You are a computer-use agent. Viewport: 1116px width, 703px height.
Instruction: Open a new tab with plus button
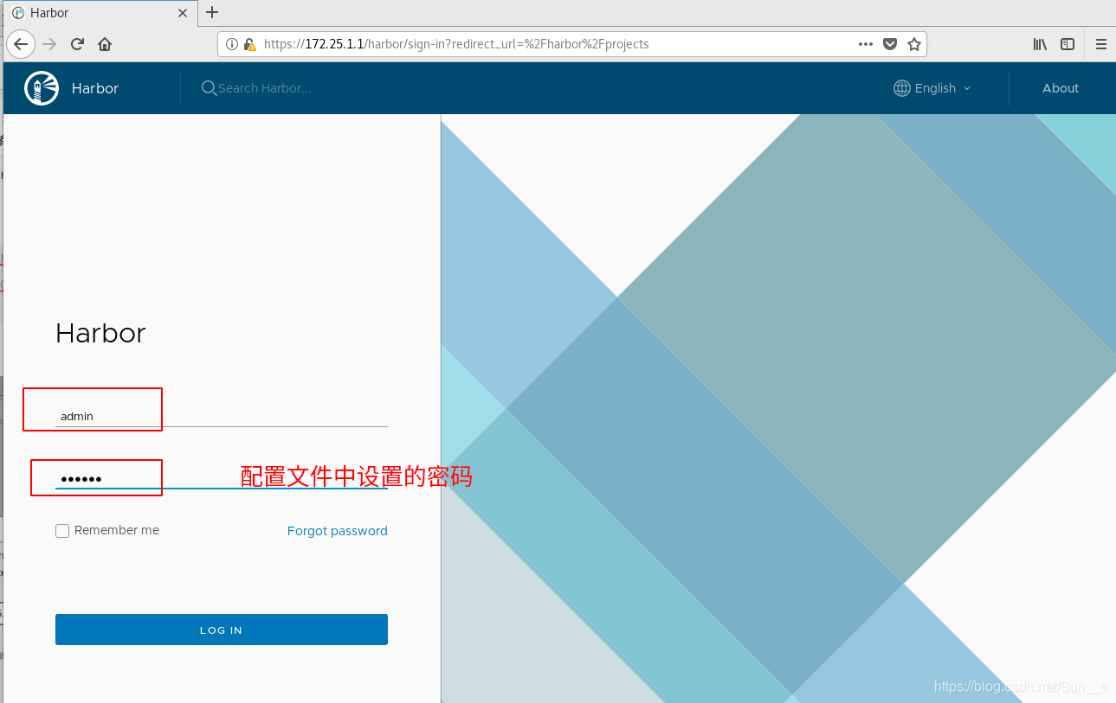pos(212,12)
